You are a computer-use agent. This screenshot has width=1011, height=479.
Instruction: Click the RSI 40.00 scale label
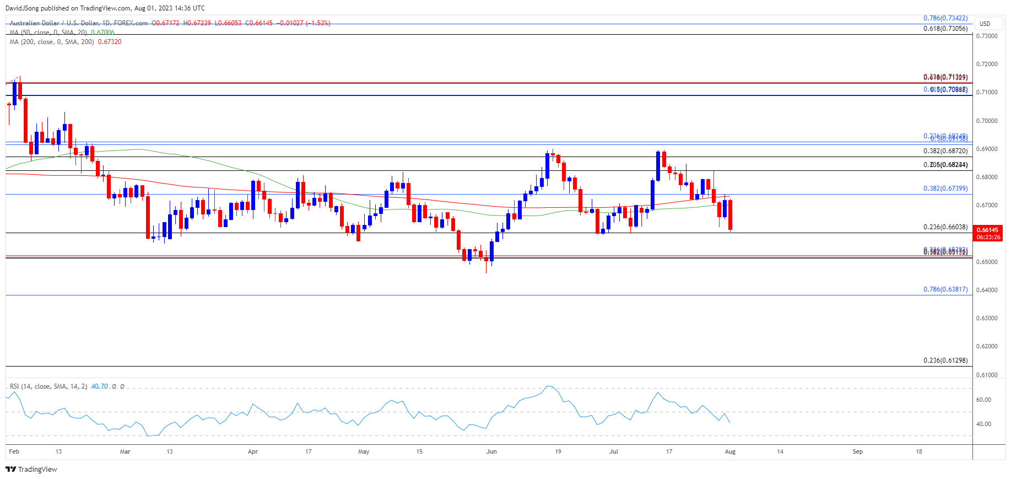(983, 424)
